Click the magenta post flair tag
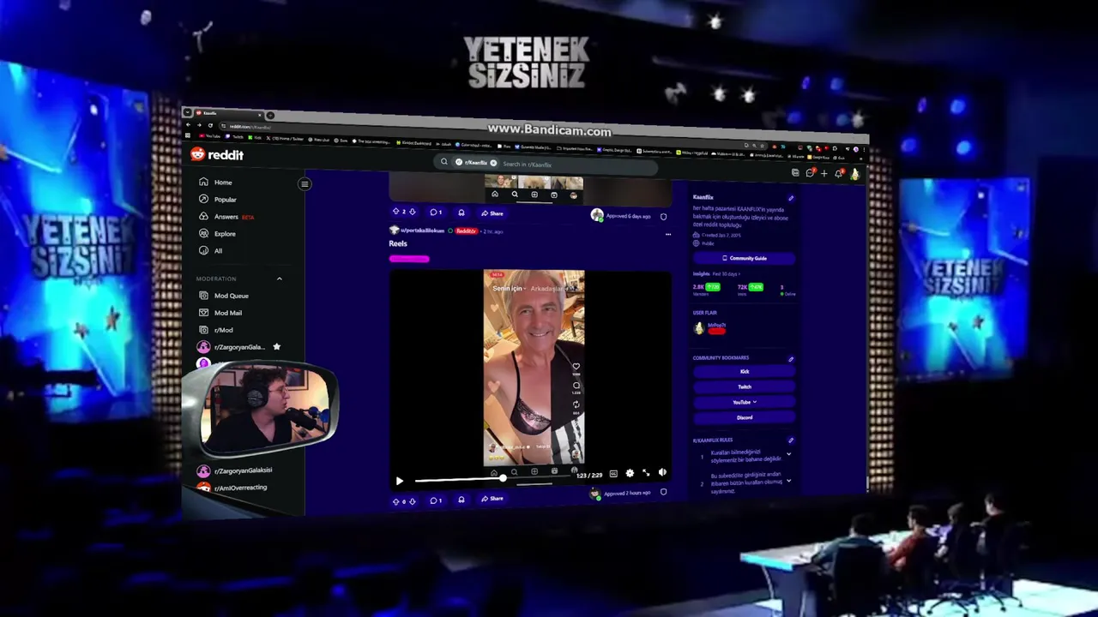The height and width of the screenshot is (617, 1098). pyautogui.click(x=409, y=259)
